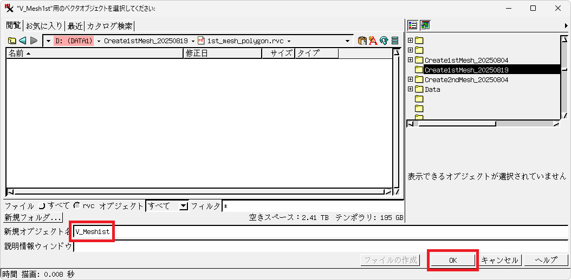Click the red letter A icon
571x280 pixels.
pos(373,41)
